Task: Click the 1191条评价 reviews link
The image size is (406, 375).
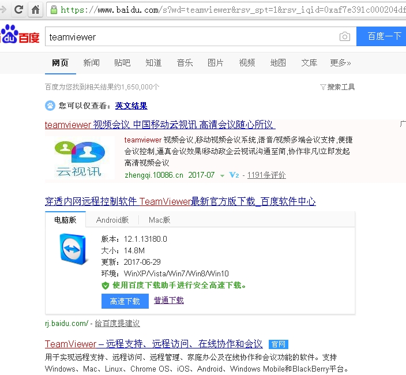Action: [266, 175]
